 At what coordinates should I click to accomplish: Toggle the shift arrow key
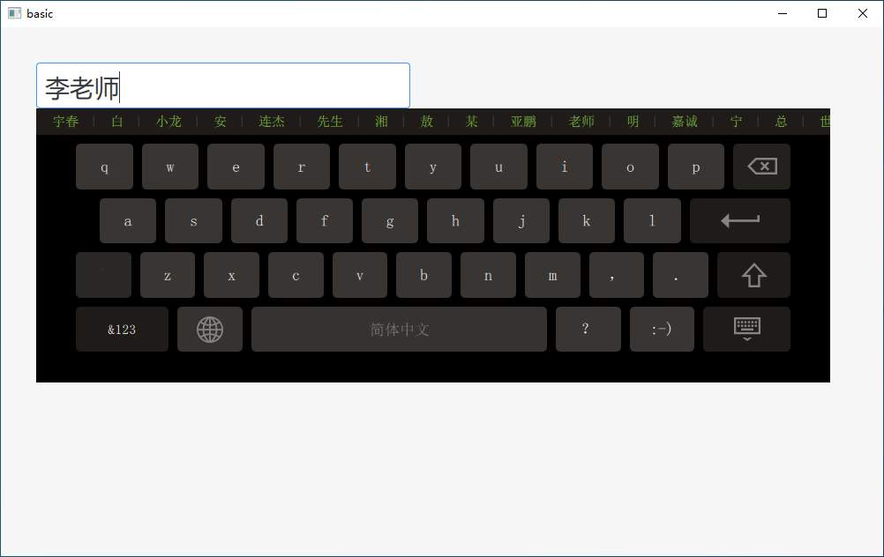pyautogui.click(x=753, y=275)
